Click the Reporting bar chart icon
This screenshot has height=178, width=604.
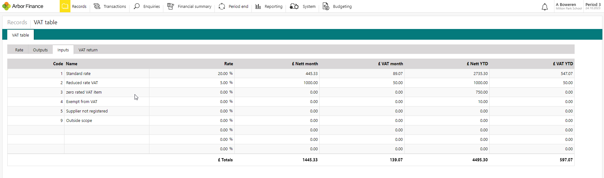pos(258,6)
